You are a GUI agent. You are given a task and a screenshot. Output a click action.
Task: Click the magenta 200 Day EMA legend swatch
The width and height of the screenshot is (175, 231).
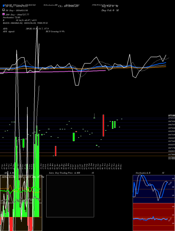[3, 14]
